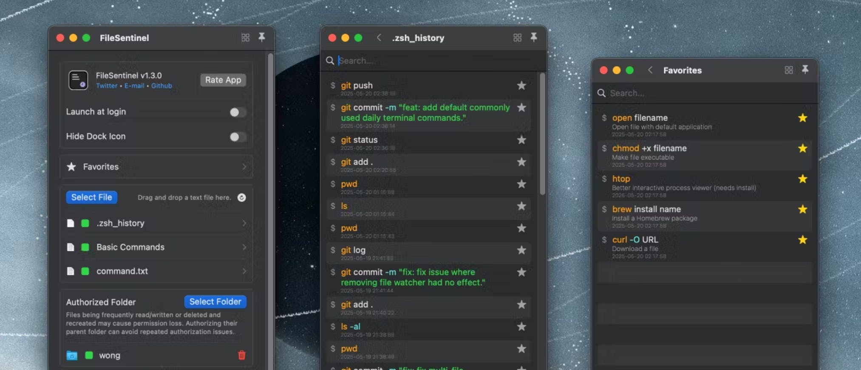This screenshot has width=861, height=370.
Task: Open the Github link
Action: (161, 86)
